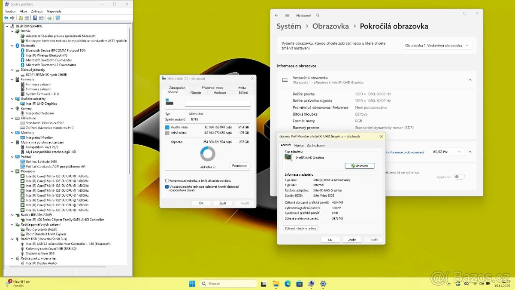Launch Microsoft Edge from the taskbar
515x290 pixels.
tap(287, 284)
